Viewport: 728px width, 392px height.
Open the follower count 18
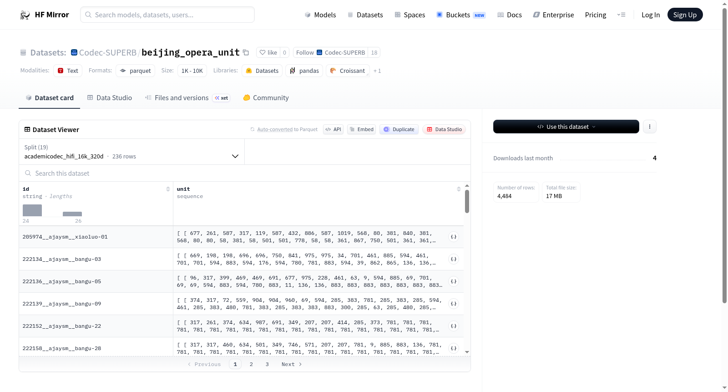pyautogui.click(x=374, y=52)
